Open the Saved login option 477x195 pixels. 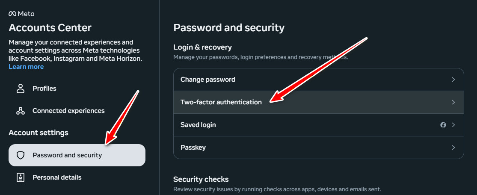pos(198,125)
